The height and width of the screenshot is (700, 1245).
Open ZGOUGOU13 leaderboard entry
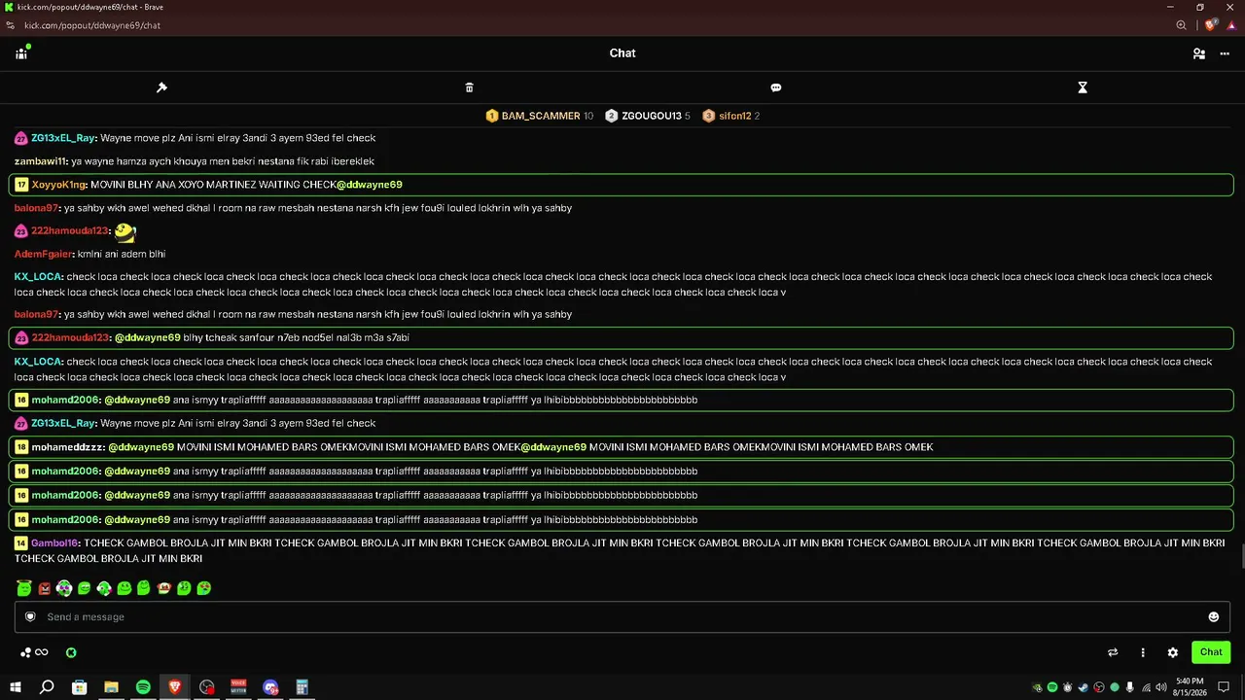[648, 116]
